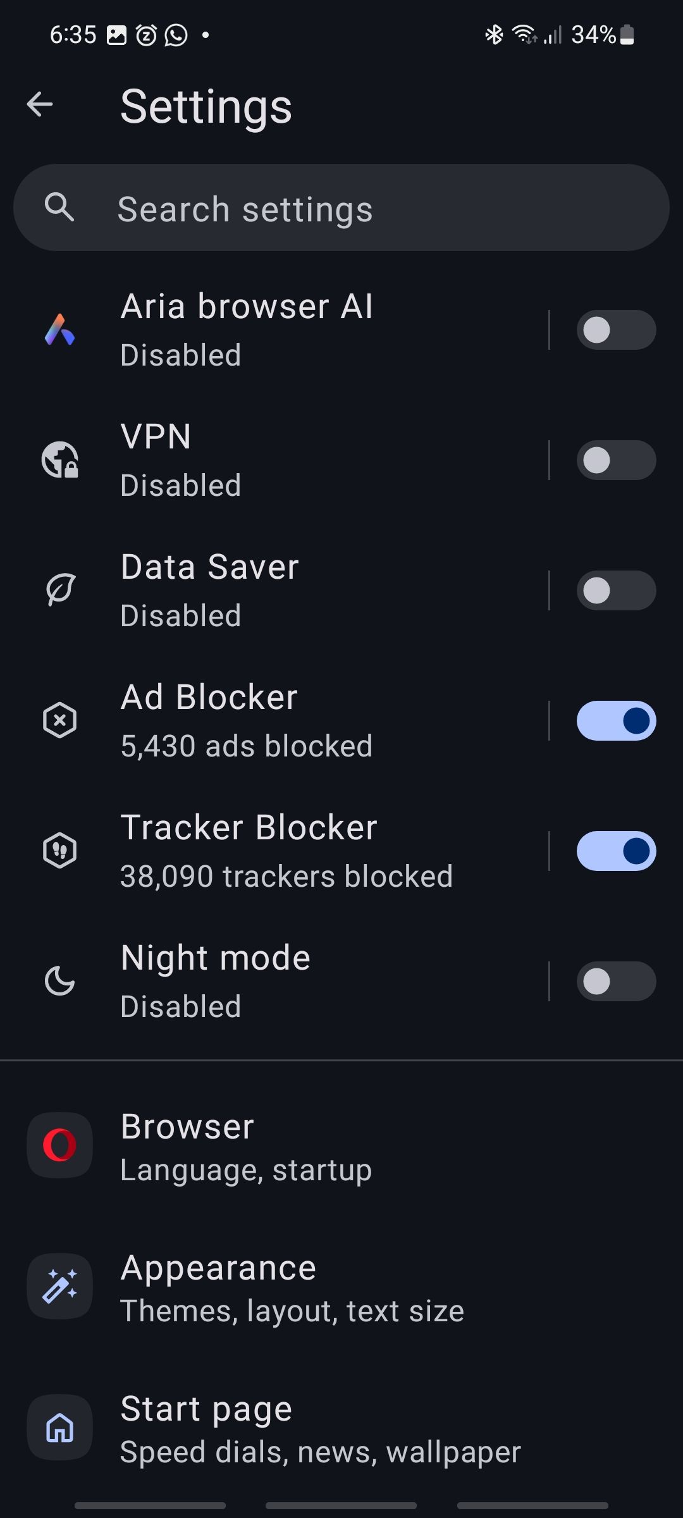The image size is (683, 1518).
Task: Open Appearance themes and layout settings
Action: click(x=341, y=1287)
